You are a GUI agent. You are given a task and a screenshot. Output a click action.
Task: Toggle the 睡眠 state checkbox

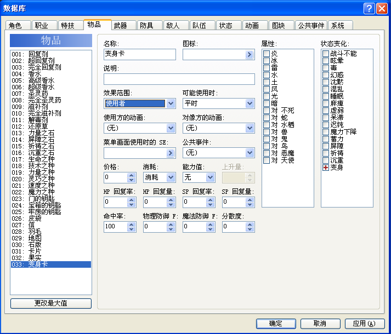pyautogui.click(x=326, y=96)
